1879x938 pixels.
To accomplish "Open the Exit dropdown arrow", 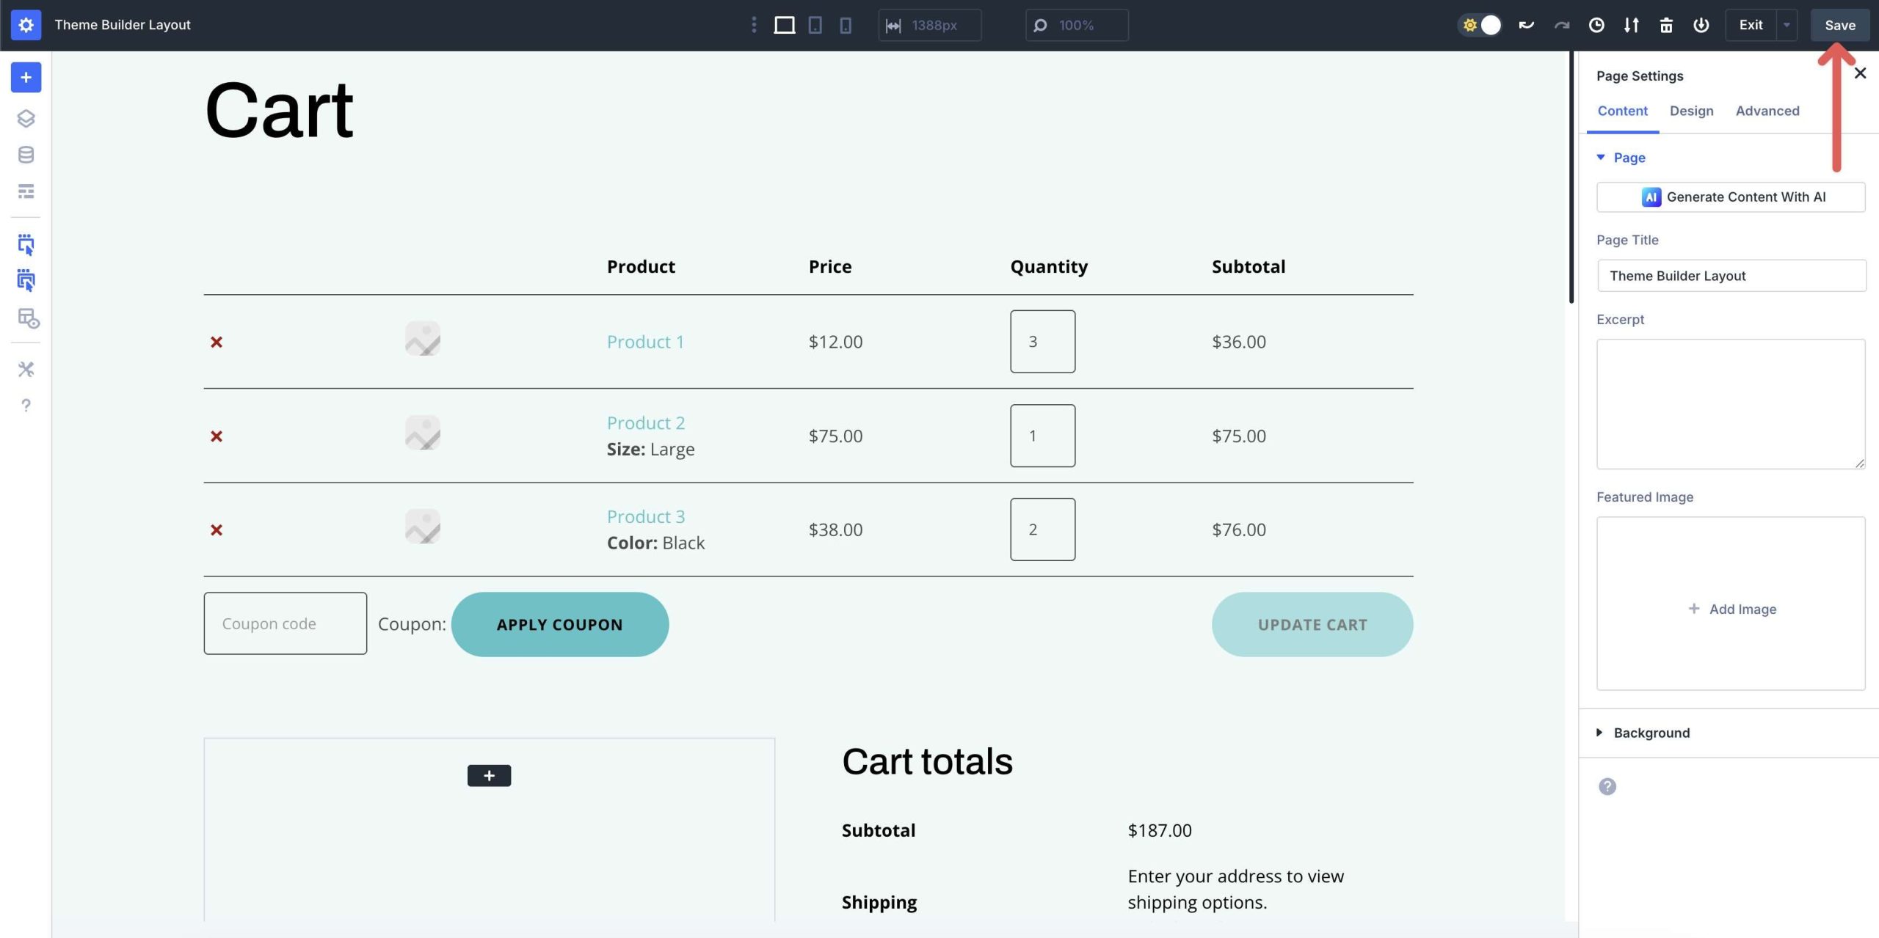I will click(x=1787, y=24).
